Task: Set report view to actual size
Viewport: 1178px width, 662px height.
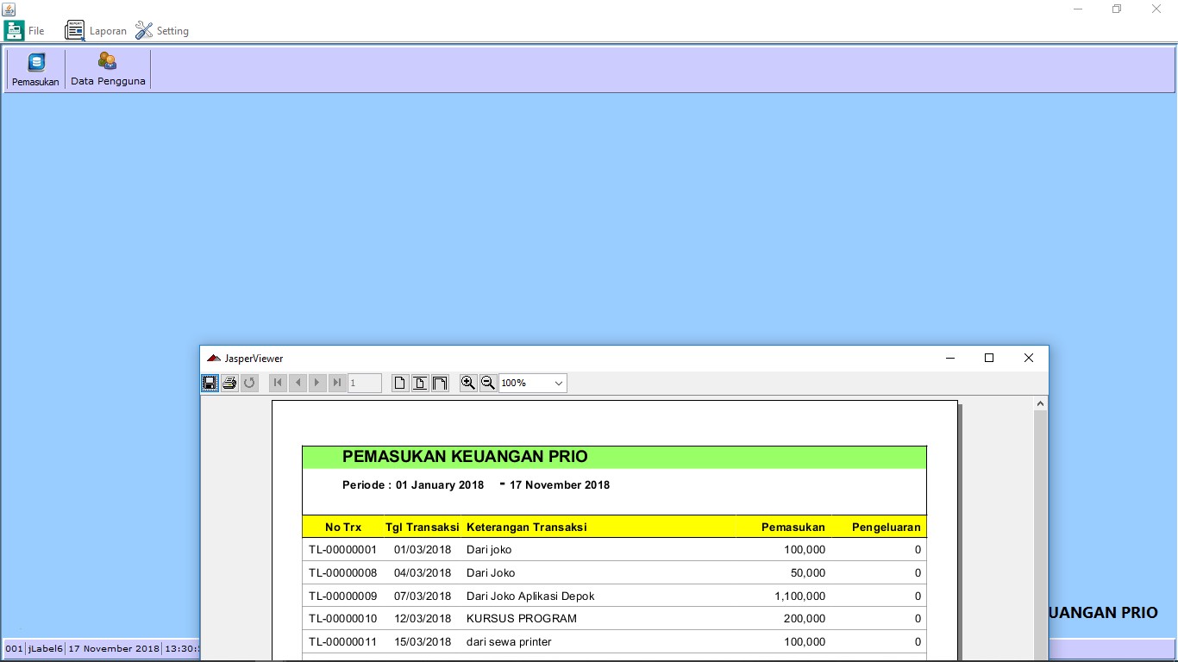Action: 399,383
